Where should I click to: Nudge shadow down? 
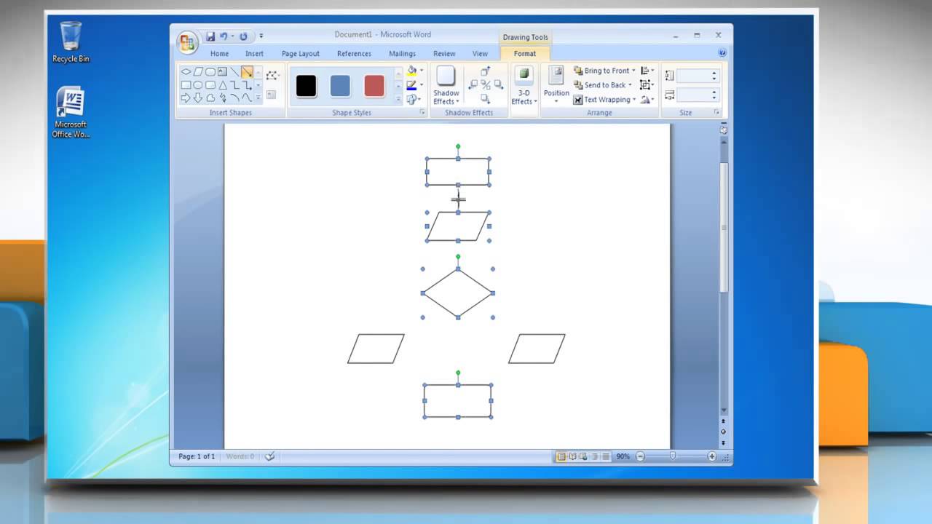[x=486, y=98]
